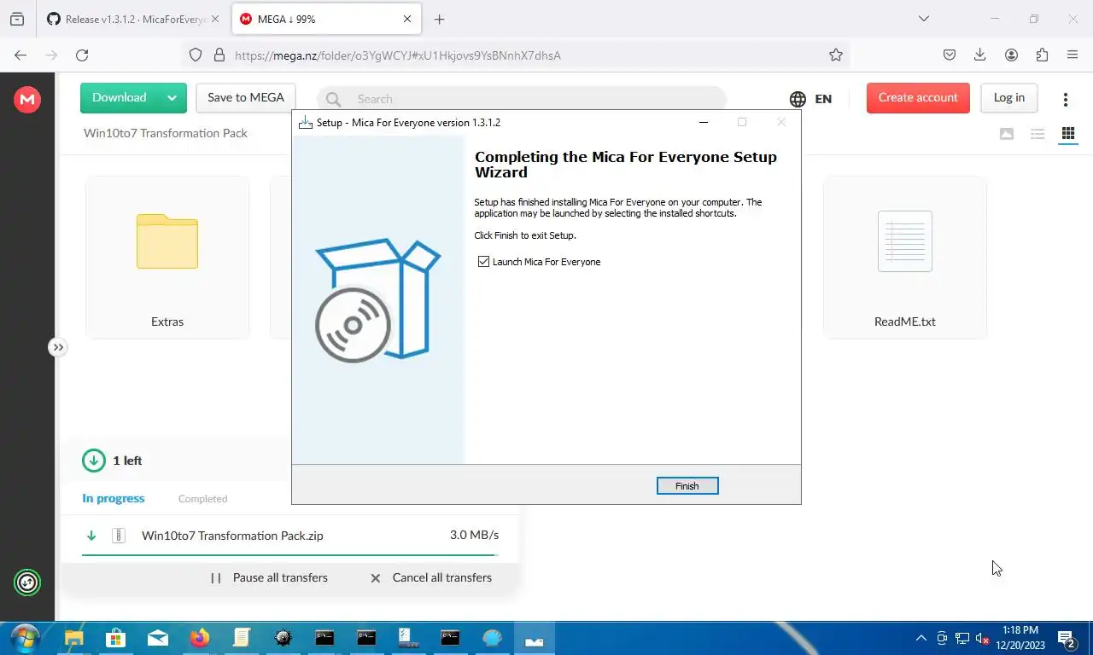Expand the MEGA sidebar with the double-chevron
Viewport: 1093px width, 655px height.
click(x=57, y=347)
